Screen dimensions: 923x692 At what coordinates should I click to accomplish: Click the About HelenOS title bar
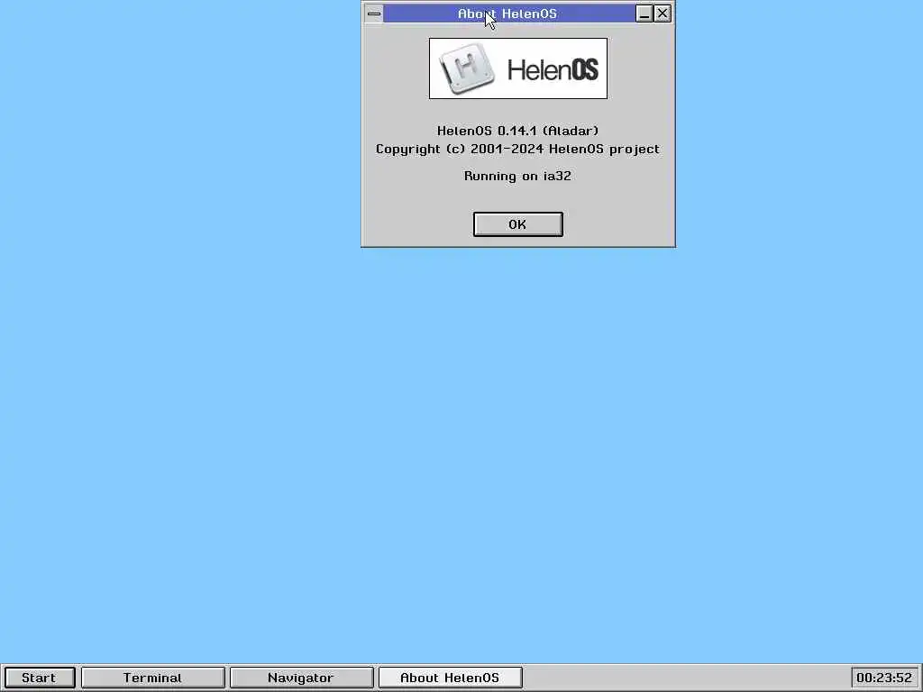[x=509, y=14]
